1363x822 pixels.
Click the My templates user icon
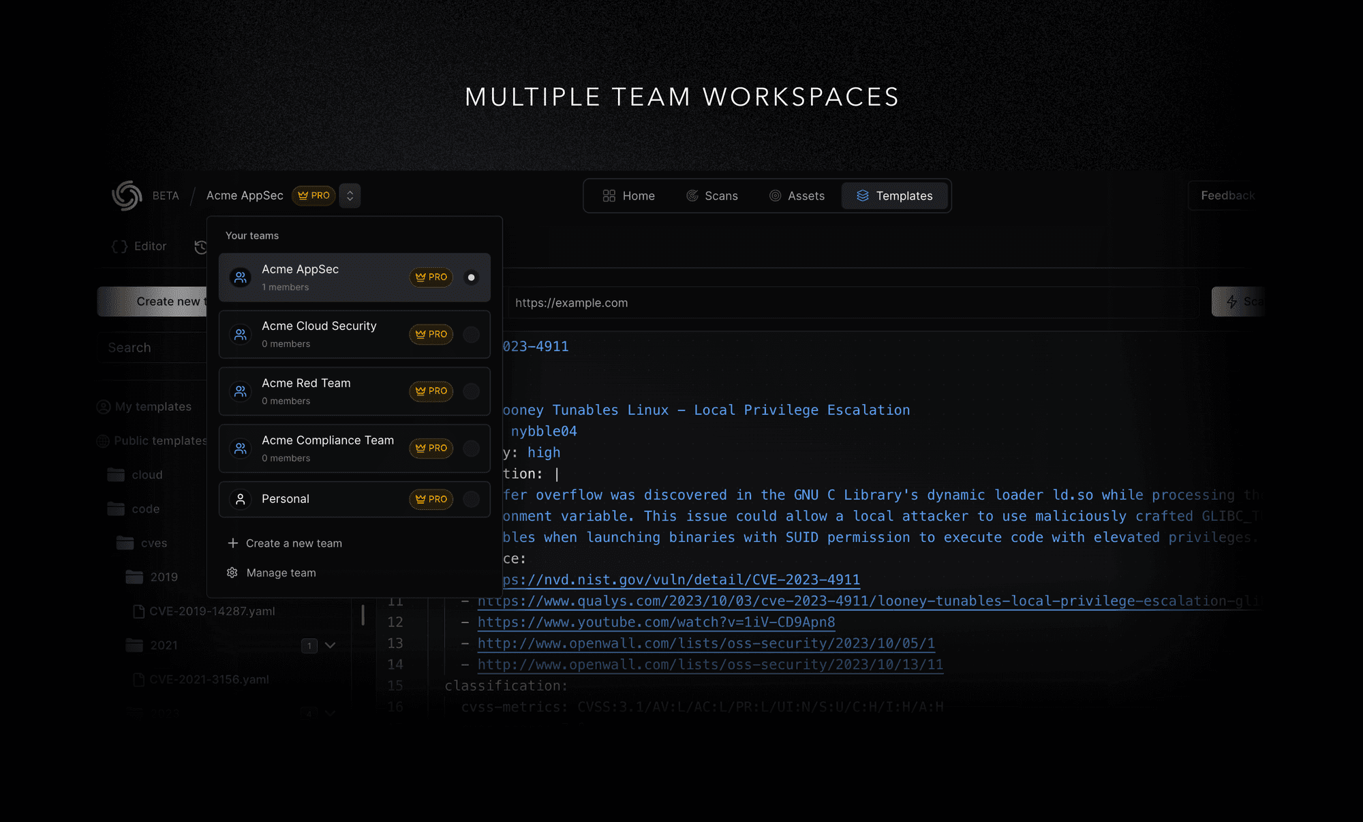point(104,407)
